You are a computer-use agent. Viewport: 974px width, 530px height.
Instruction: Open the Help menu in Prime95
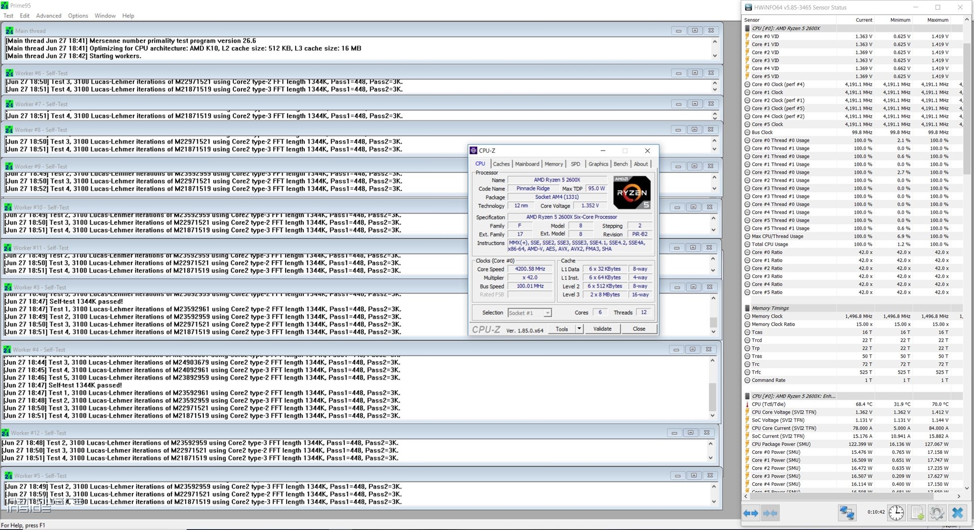(x=128, y=16)
